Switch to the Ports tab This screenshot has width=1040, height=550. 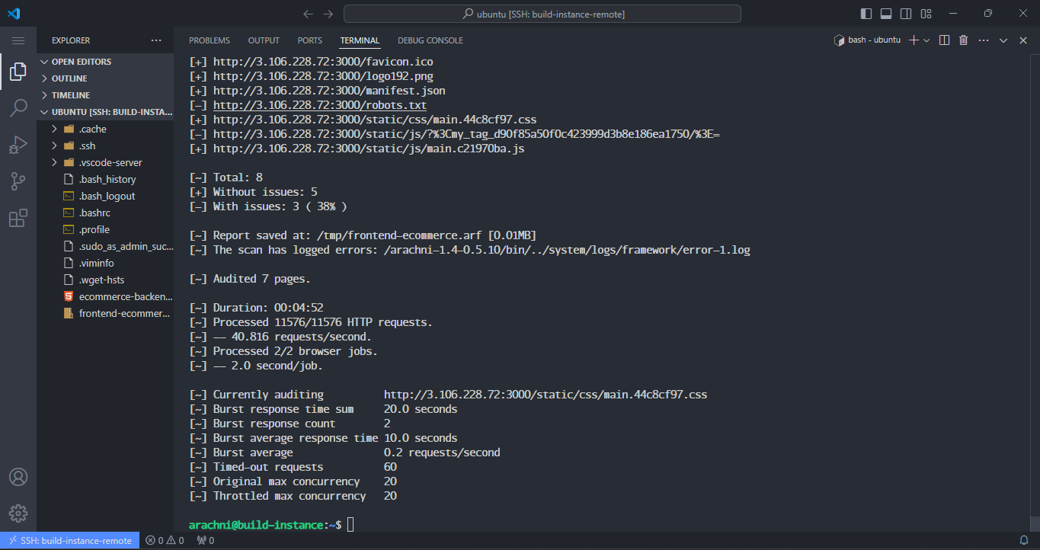[310, 40]
